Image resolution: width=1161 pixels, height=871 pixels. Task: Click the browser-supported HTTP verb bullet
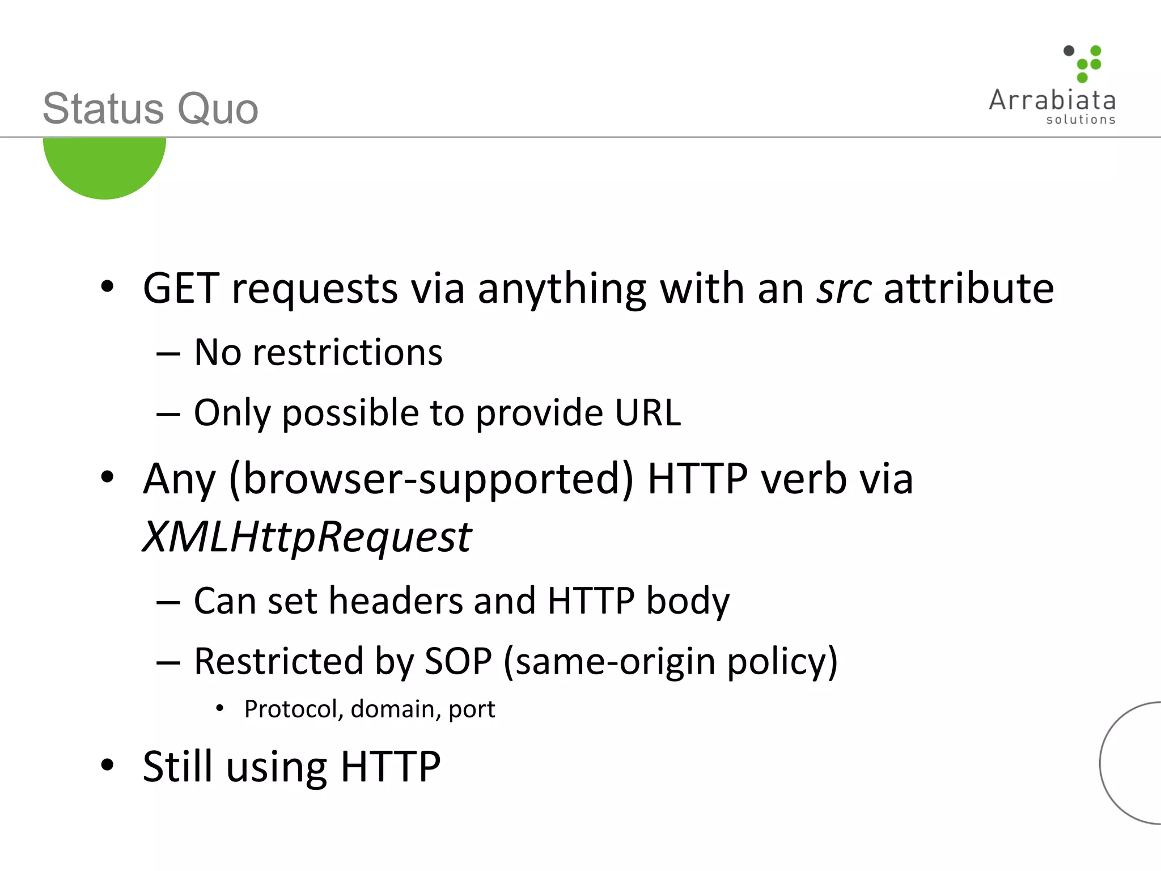(x=528, y=480)
